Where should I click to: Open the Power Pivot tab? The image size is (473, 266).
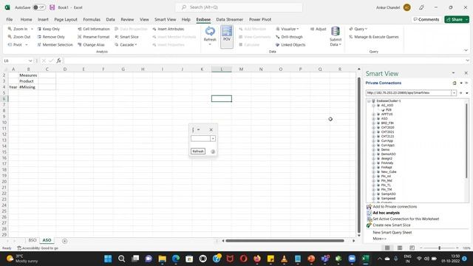260,19
